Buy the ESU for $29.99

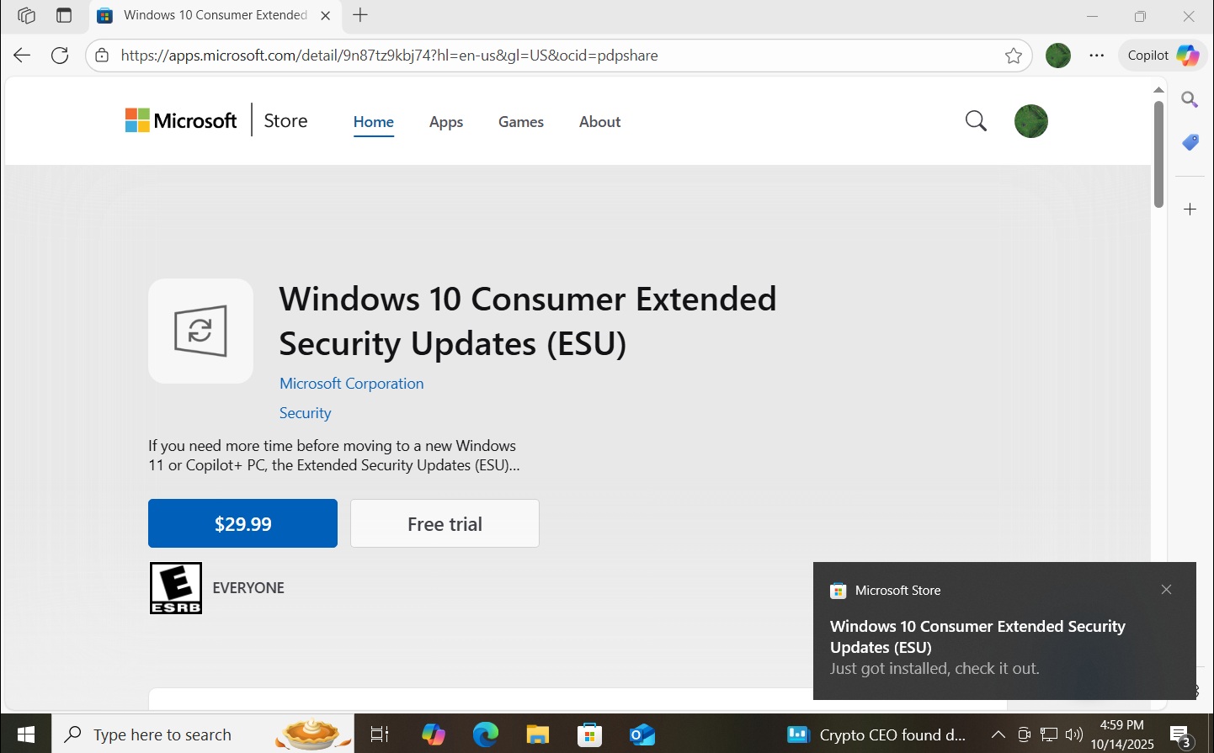[x=242, y=522]
